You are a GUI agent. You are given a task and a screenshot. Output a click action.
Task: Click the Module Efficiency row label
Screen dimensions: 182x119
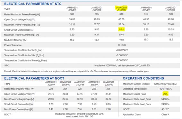15,40
